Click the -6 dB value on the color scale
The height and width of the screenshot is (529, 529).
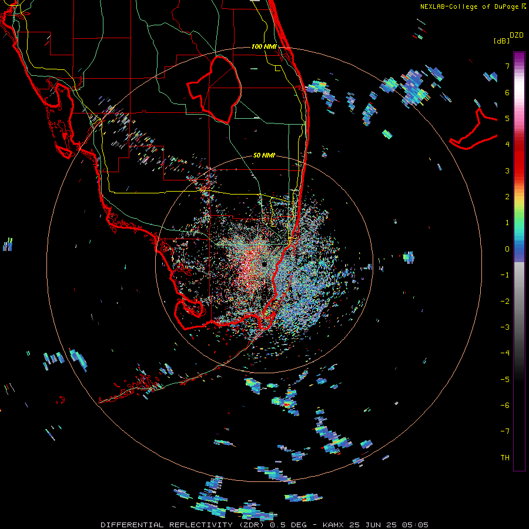point(505,405)
